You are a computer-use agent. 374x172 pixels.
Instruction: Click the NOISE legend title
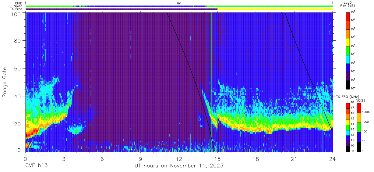click(x=360, y=100)
